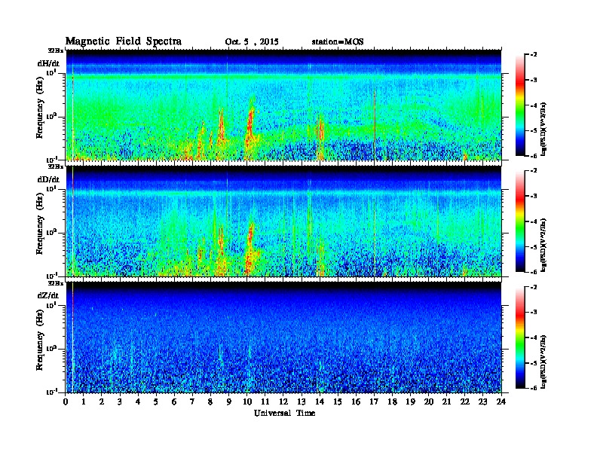Click the dH/dt spectrogram plot
The image size is (597, 461).
pyautogui.click(x=283, y=105)
